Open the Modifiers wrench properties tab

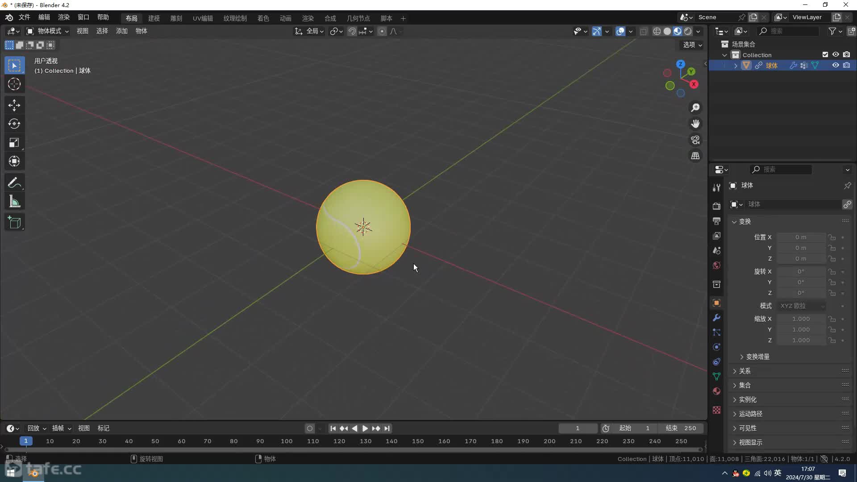click(x=716, y=318)
